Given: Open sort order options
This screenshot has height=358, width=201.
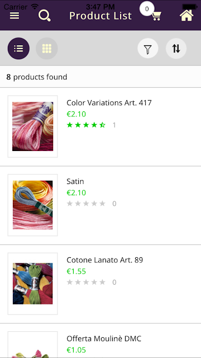Looking at the screenshot, I should point(176,49).
